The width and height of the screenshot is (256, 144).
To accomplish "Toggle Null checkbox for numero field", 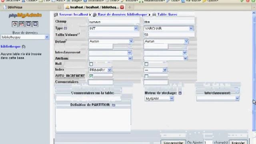I will click(91, 64).
